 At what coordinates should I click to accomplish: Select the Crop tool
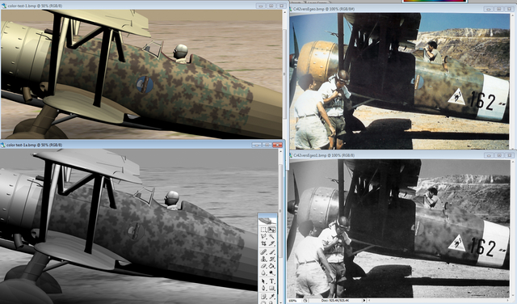264,243
